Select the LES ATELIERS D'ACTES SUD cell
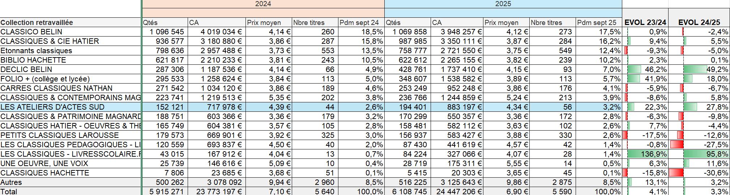 71,107
